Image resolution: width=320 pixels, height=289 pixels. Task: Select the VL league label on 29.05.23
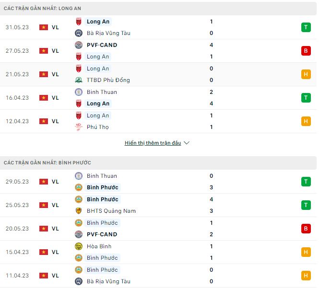point(55,182)
